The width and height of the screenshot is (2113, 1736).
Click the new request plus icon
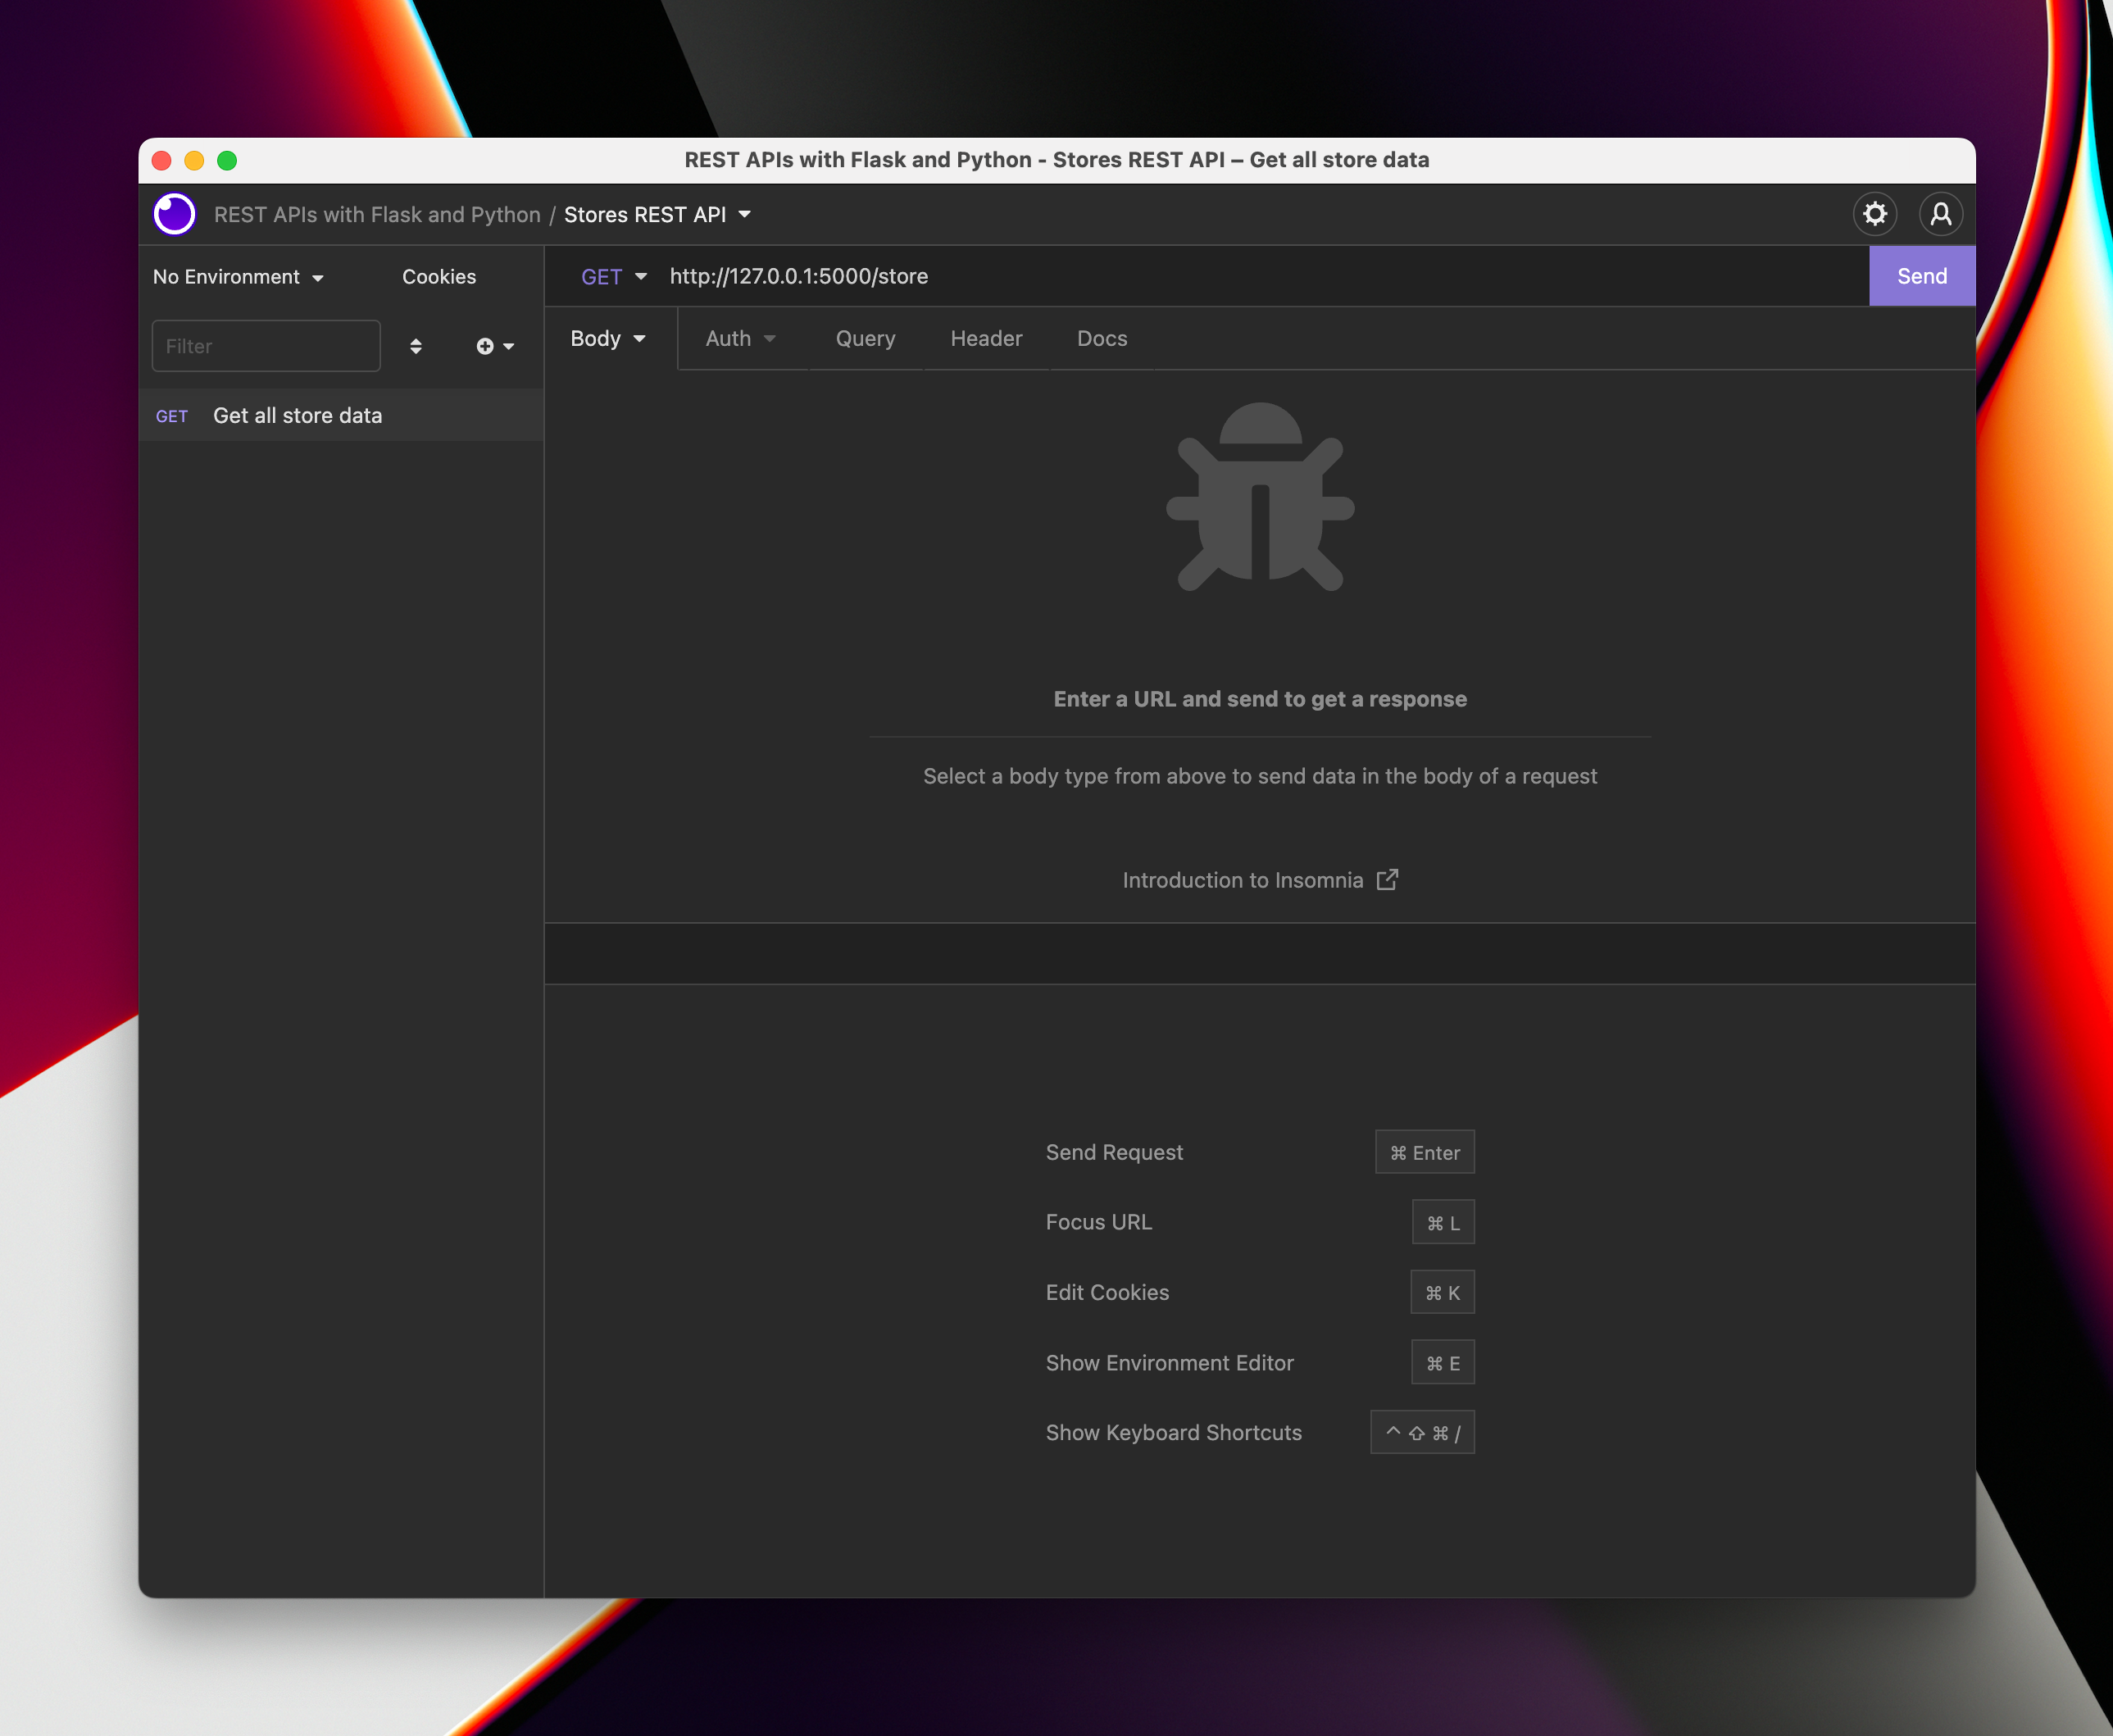pos(486,344)
